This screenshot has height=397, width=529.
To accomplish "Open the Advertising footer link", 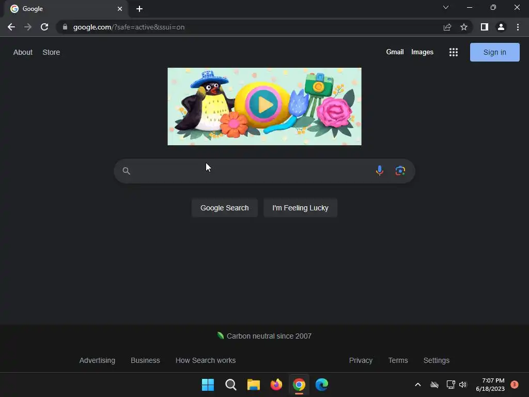I will click(97, 360).
